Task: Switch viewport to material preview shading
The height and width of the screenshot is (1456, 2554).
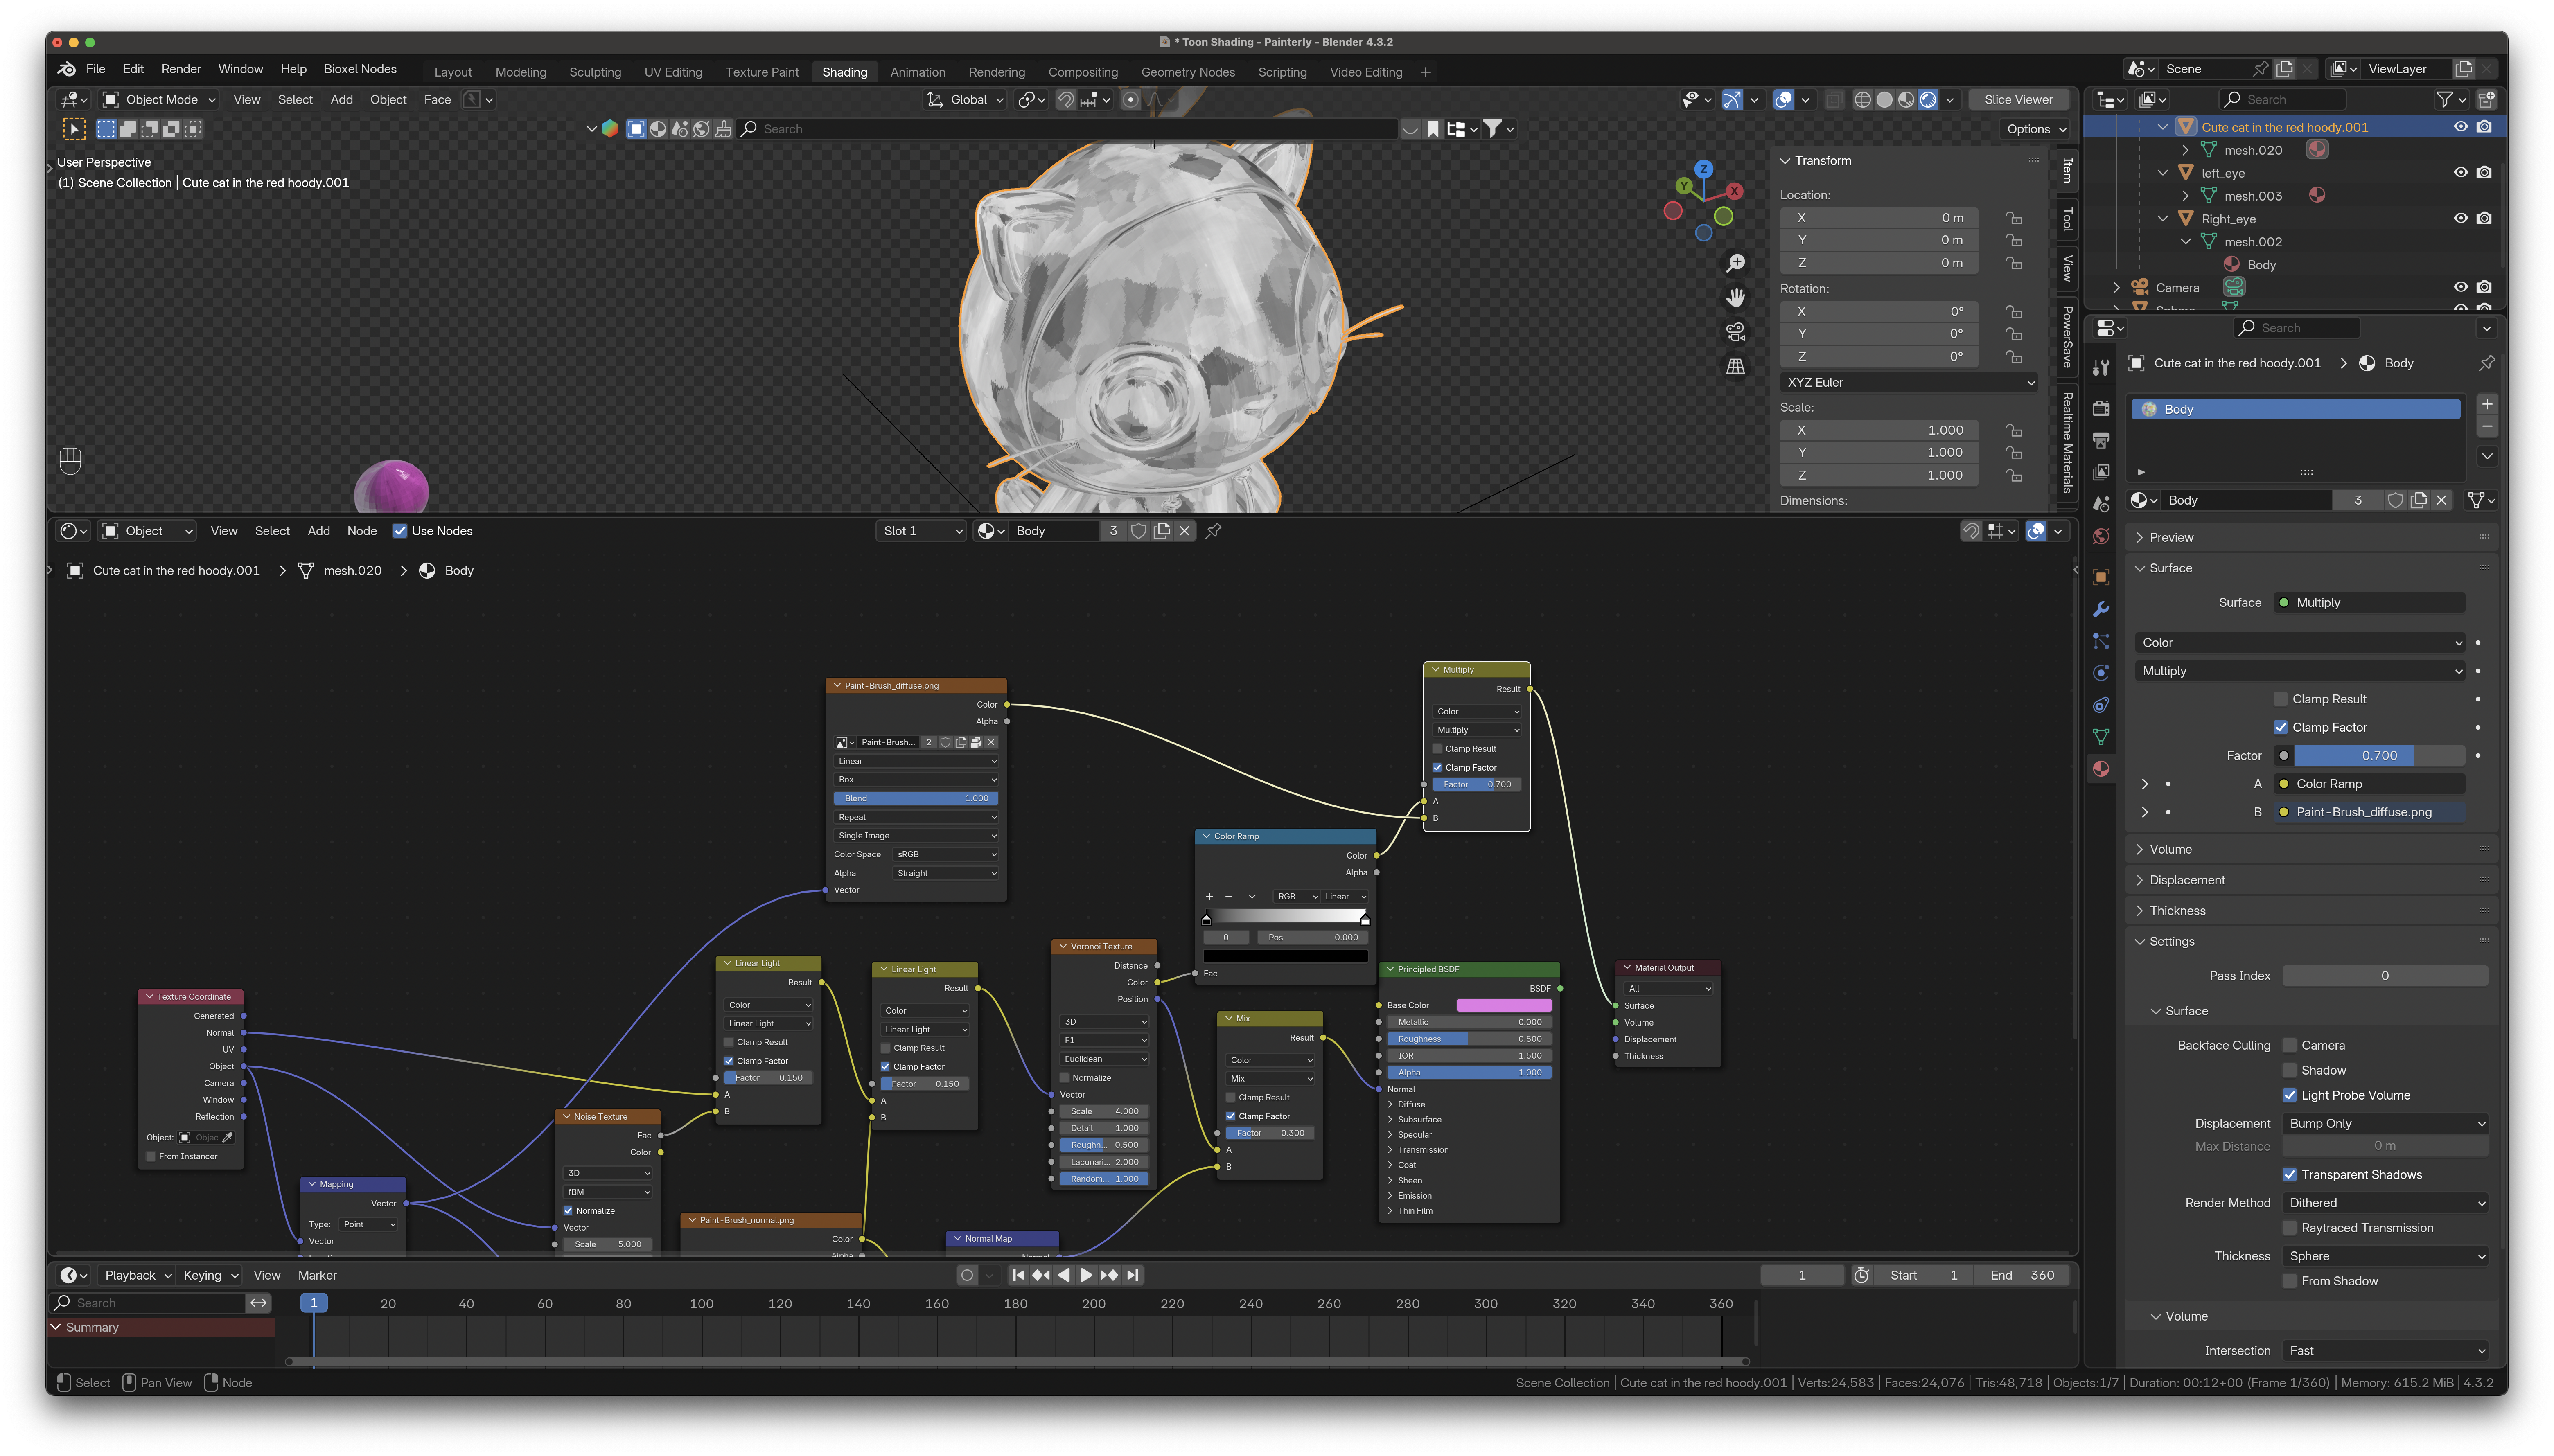Action: coord(1906,100)
